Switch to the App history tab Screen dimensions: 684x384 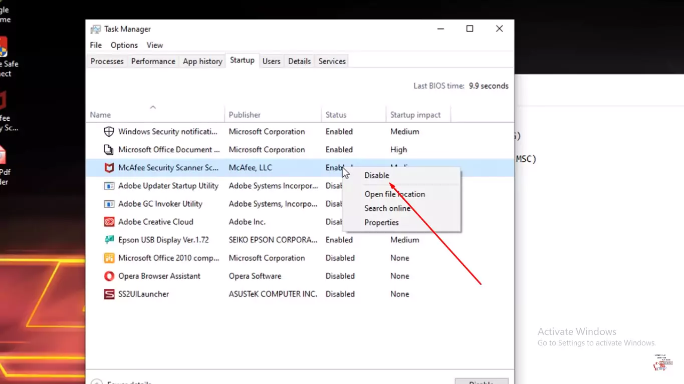202,61
